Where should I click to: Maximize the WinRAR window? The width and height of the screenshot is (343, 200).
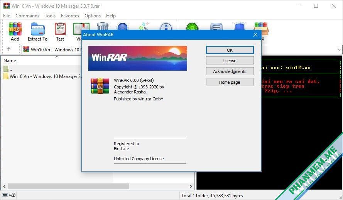pos(316,6)
